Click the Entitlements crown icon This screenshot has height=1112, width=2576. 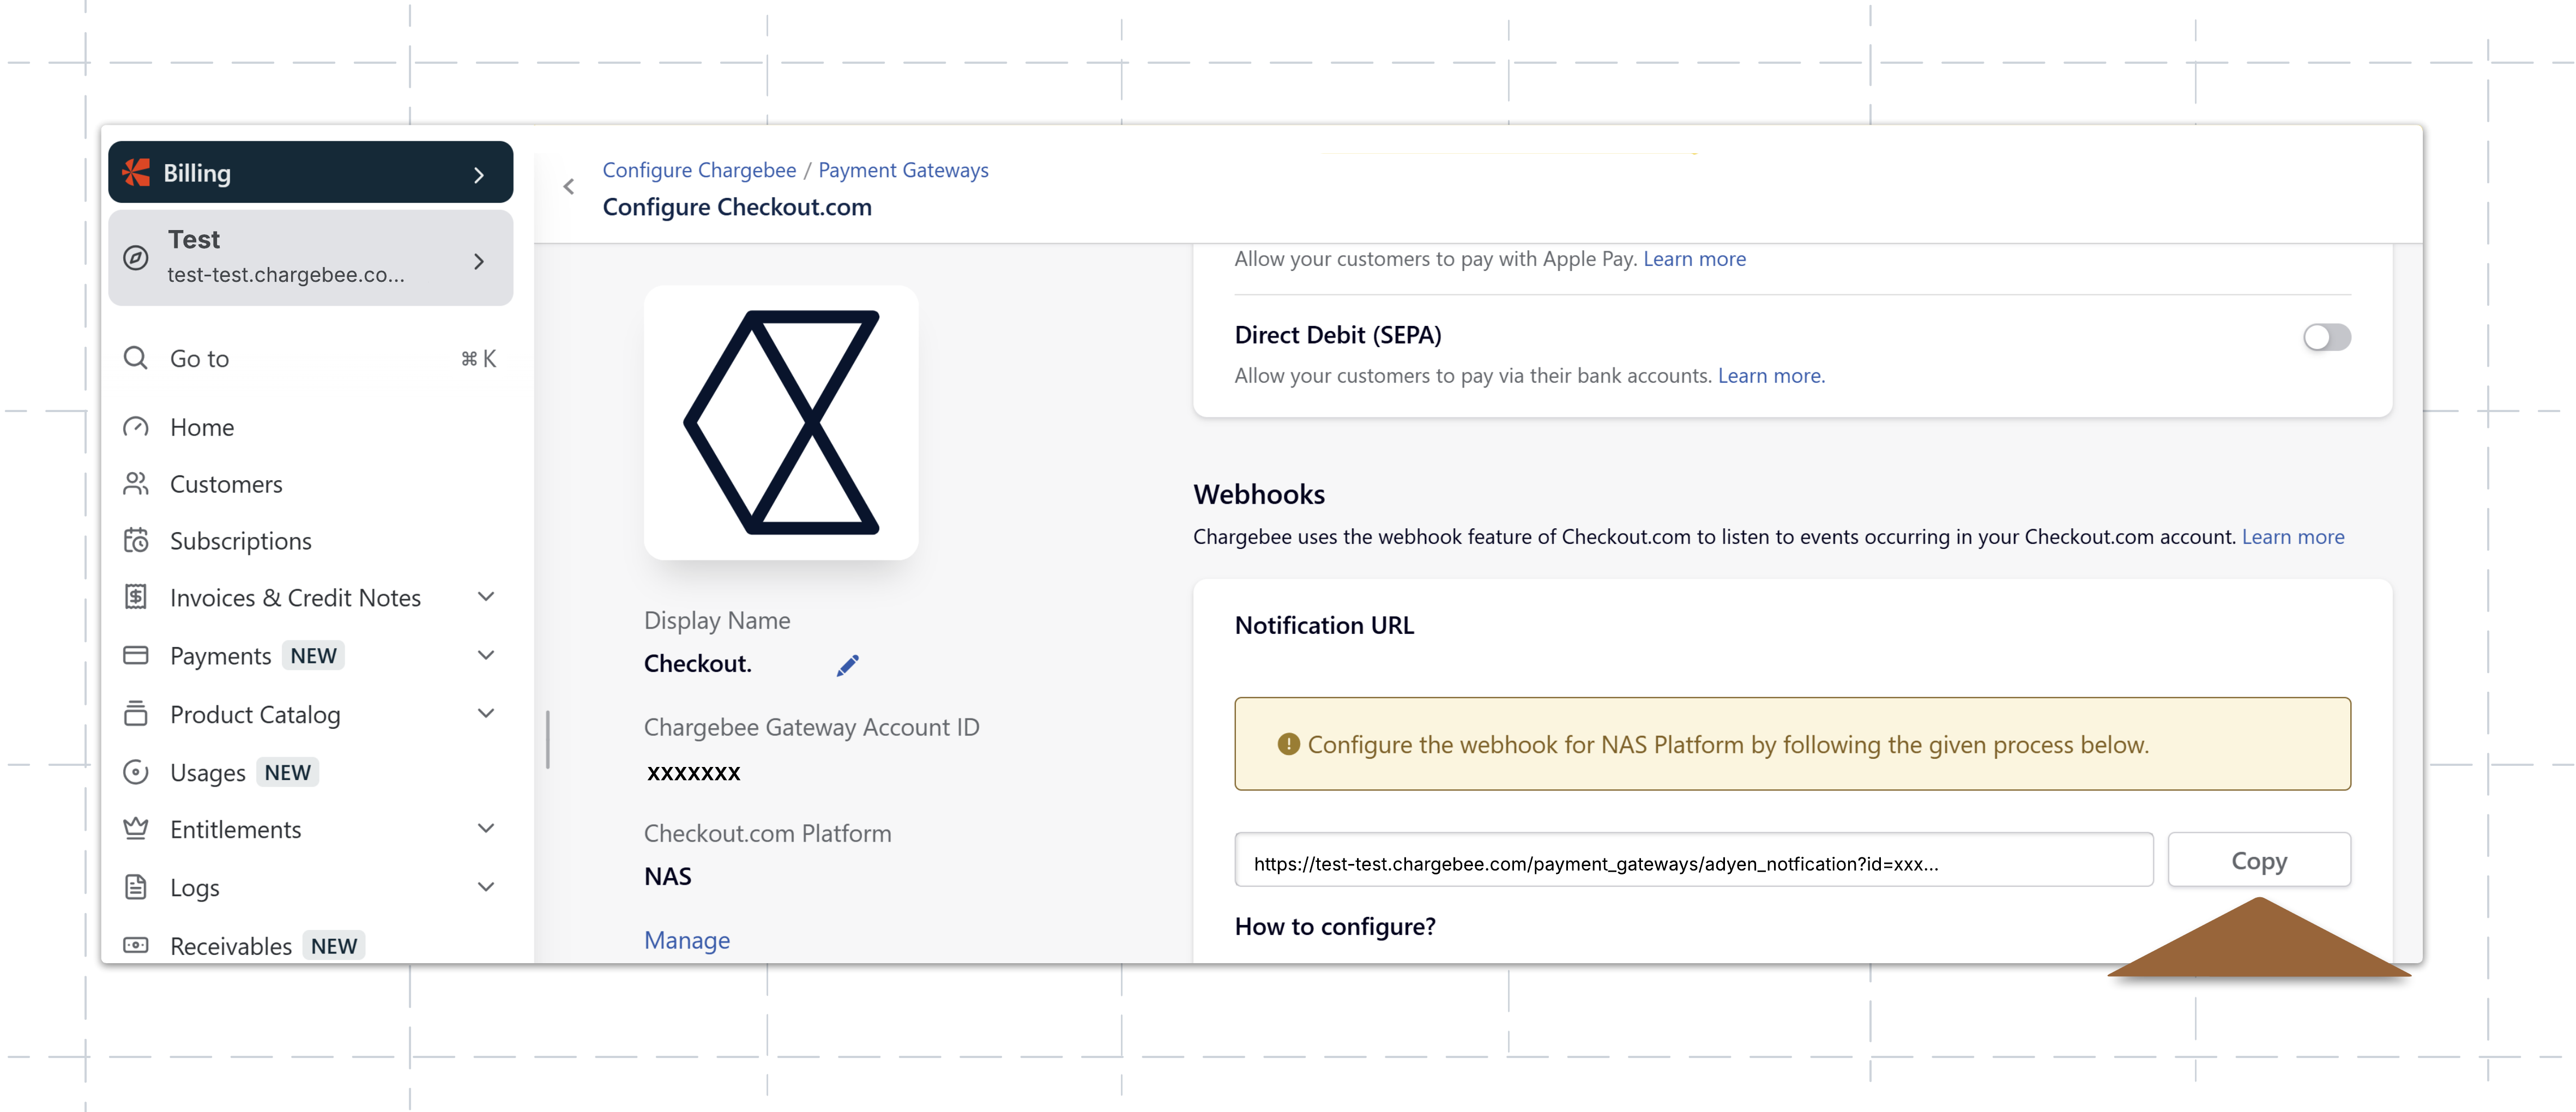tap(136, 828)
